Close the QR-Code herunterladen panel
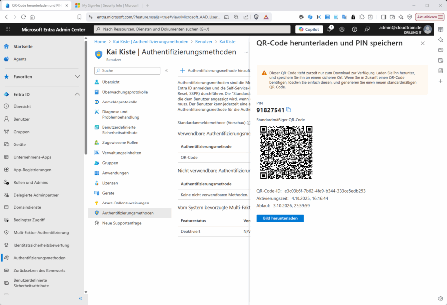This screenshot has height=305, width=447. (423, 43)
